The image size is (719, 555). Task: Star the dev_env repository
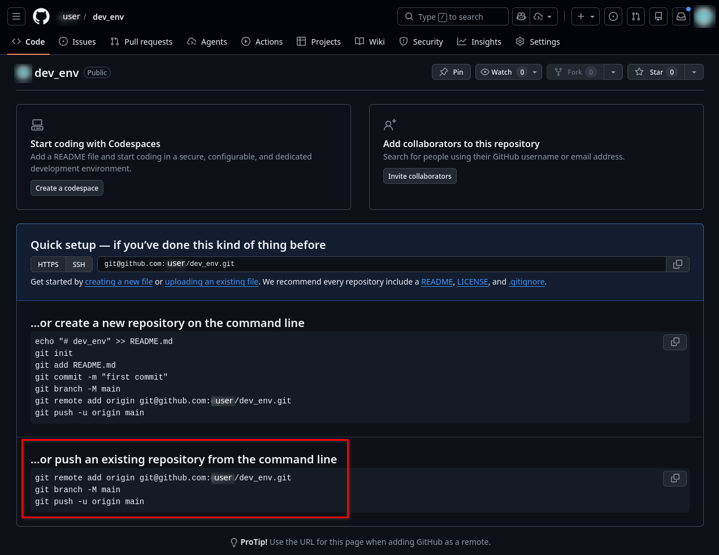(x=656, y=72)
